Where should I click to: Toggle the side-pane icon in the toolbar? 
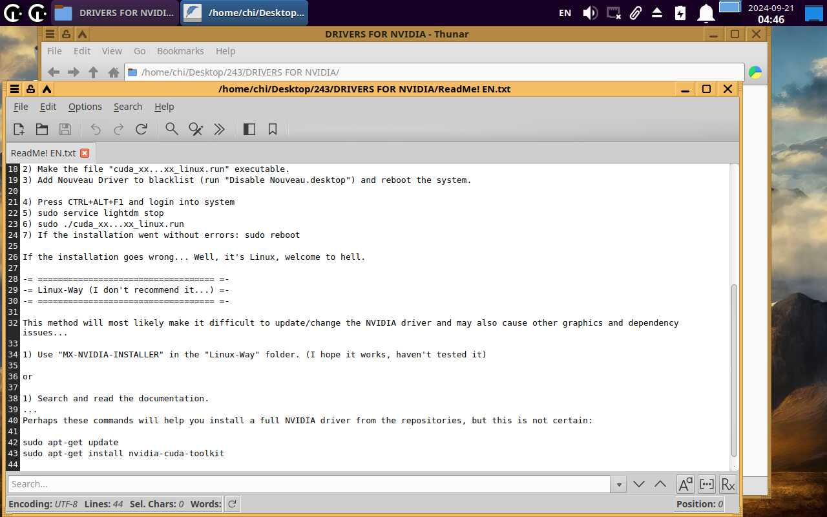249,129
